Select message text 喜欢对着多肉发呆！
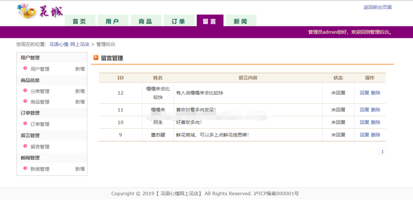Viewport: 413px width, 201px height. [x=196, y=110]
